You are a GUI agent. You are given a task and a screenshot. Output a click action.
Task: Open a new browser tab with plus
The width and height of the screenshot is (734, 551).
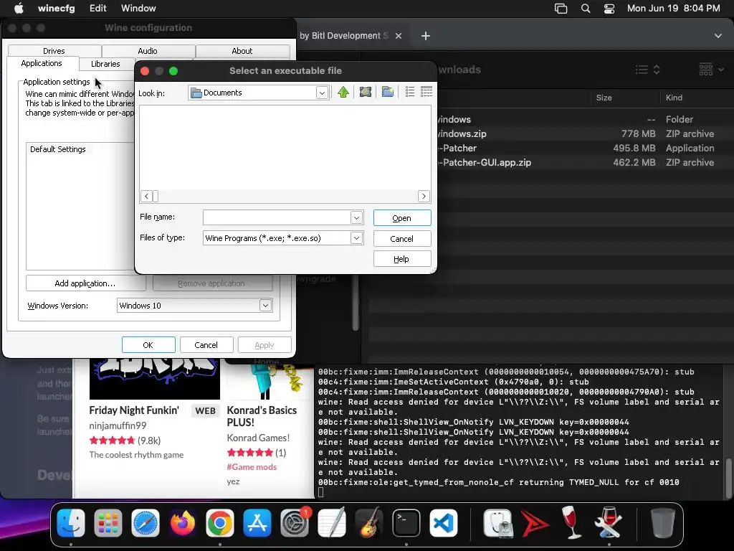[426, 36]
